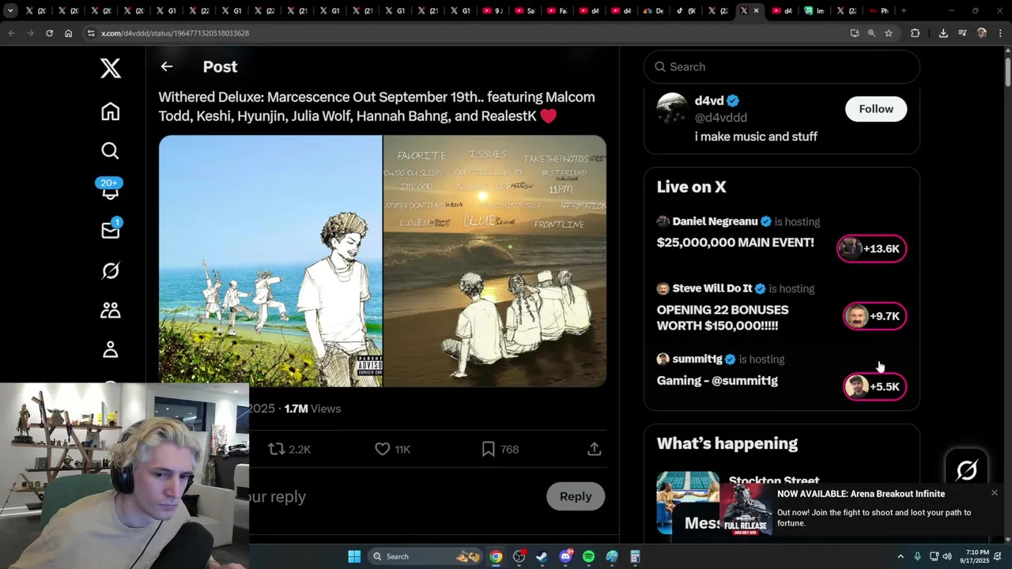Go to Home in X sidebar
The height and width of the screenshot is (569, 1012).
[x=111, y=111]
